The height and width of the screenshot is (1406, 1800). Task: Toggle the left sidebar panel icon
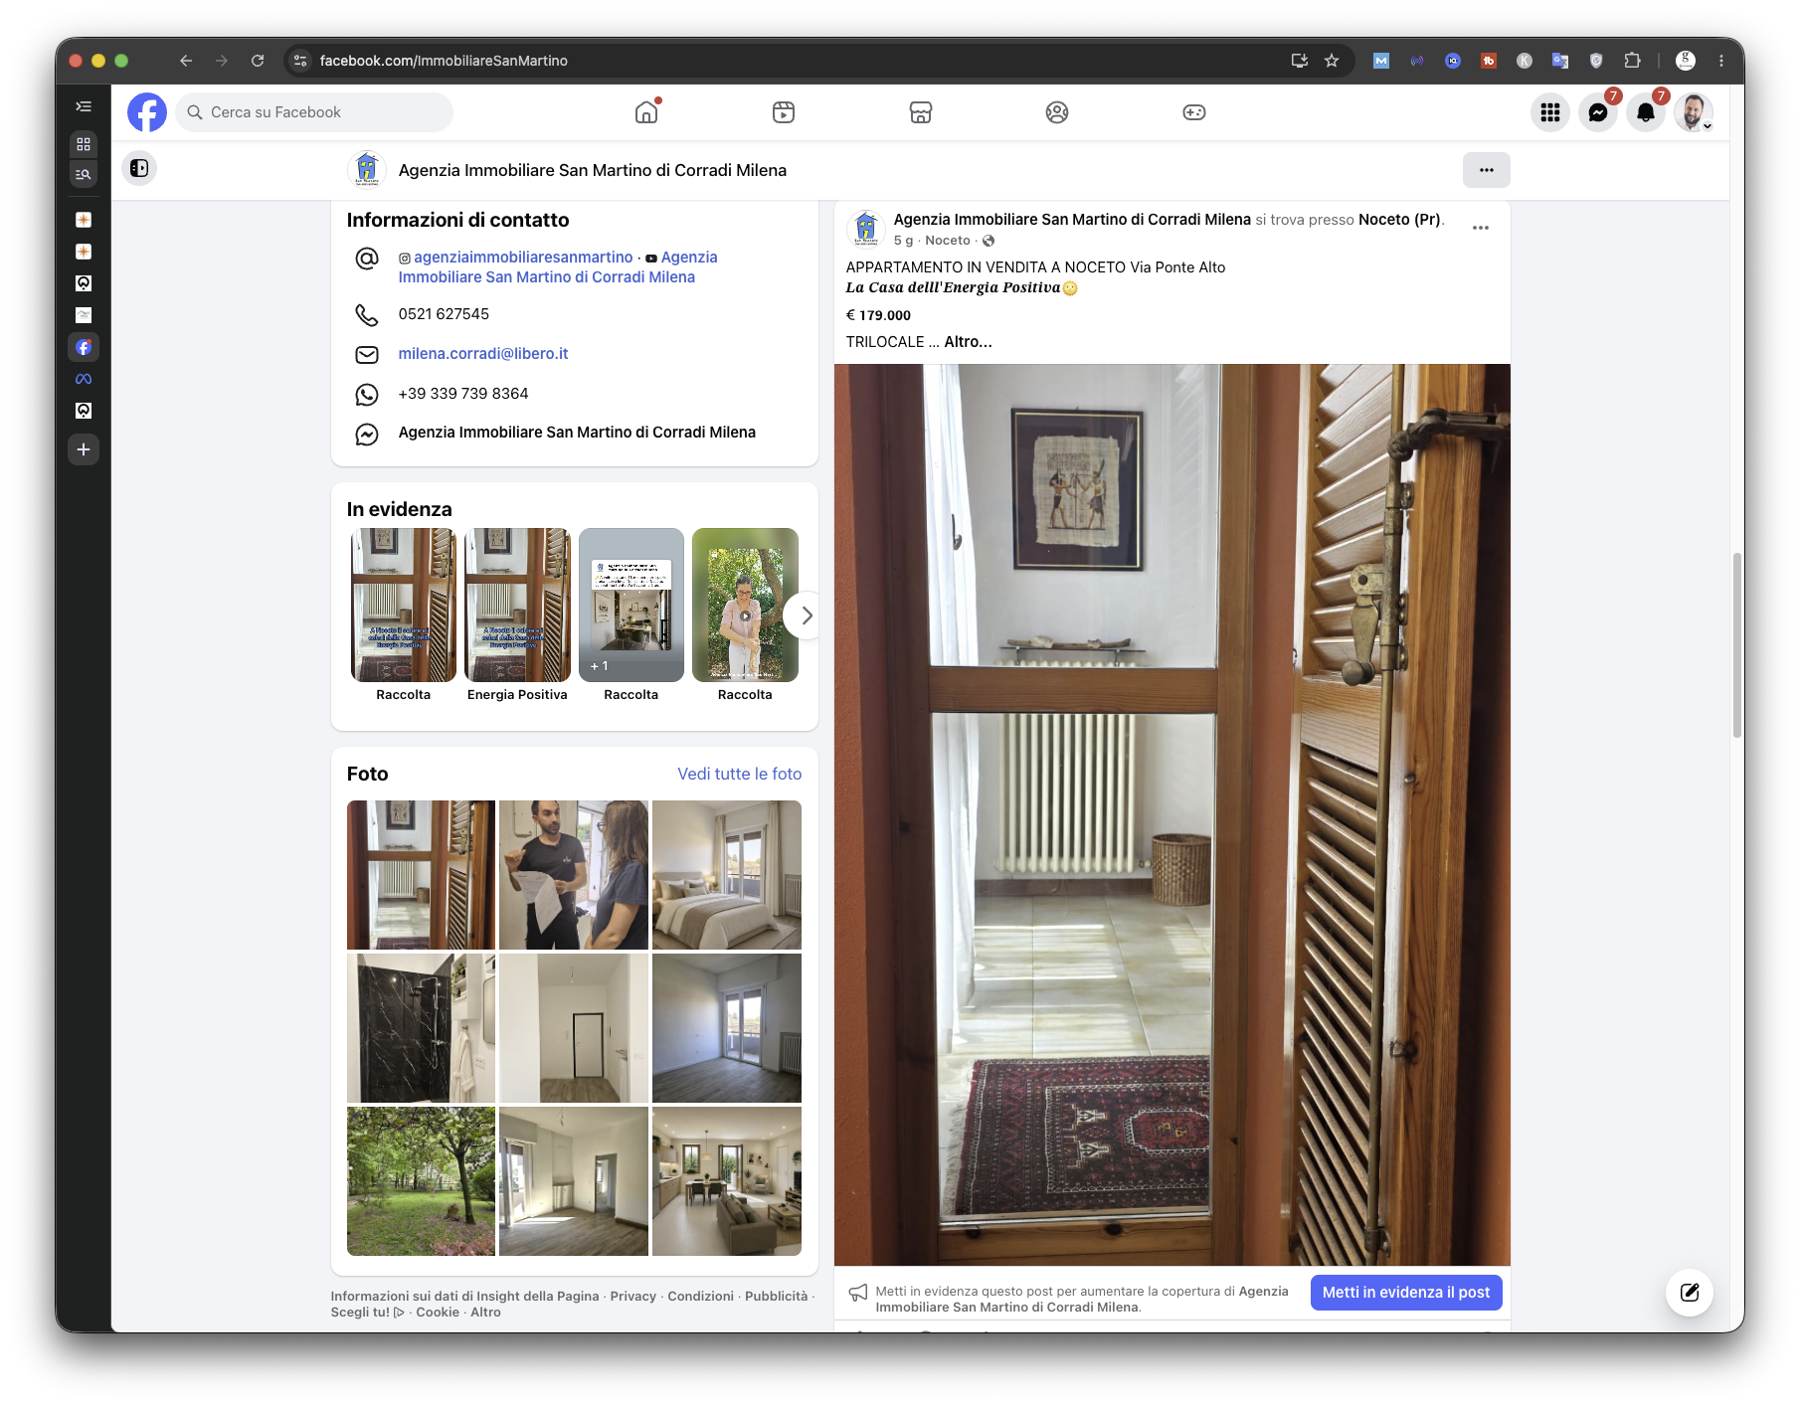[x=139, y=168]
